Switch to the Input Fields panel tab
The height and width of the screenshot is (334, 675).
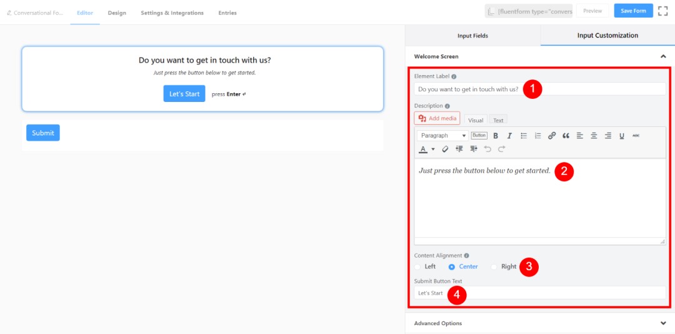pos(472,36)
